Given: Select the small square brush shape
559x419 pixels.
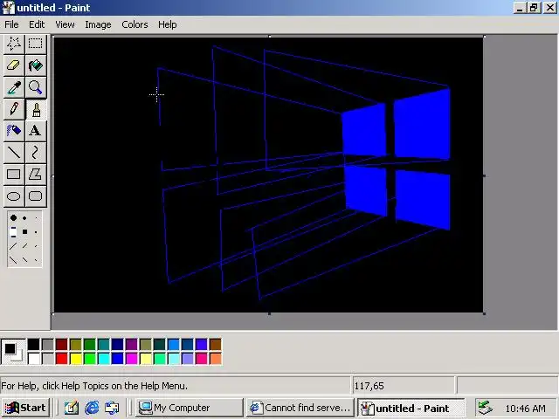Looking at the screenshot, I should 36,232.
